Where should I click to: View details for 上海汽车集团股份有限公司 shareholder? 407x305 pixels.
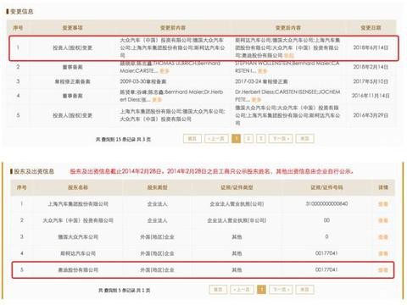click(x=383, y=204)
